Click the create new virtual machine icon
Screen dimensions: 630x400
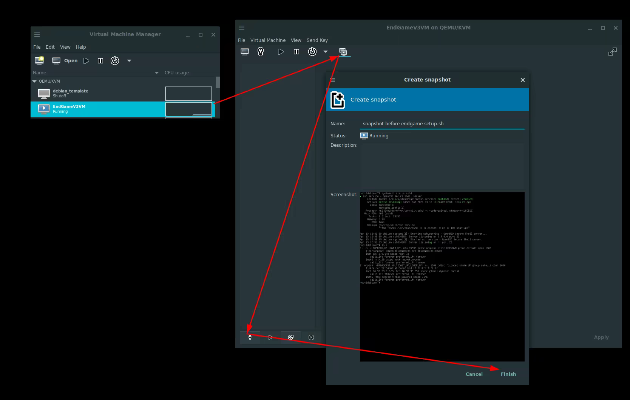click(39, 60)
